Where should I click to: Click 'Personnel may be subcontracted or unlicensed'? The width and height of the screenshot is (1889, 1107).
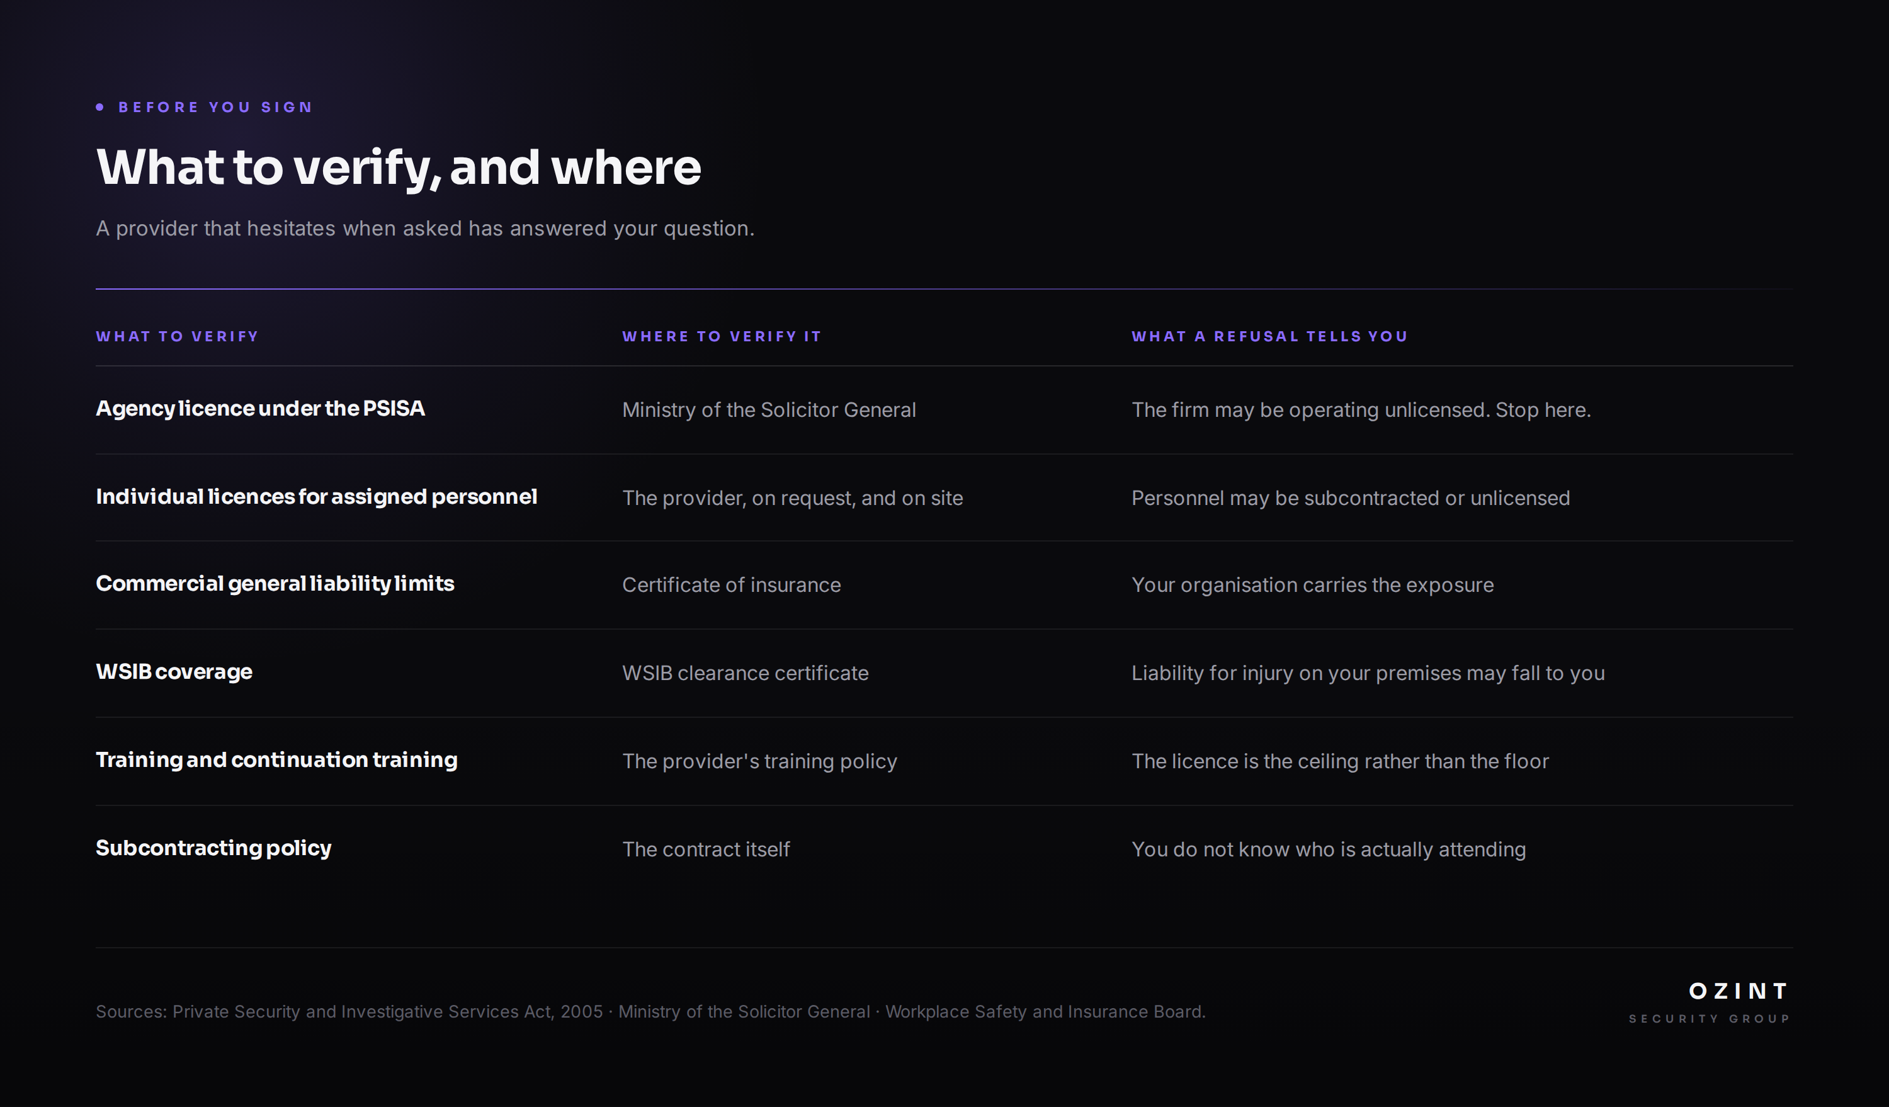[1350, 499]
